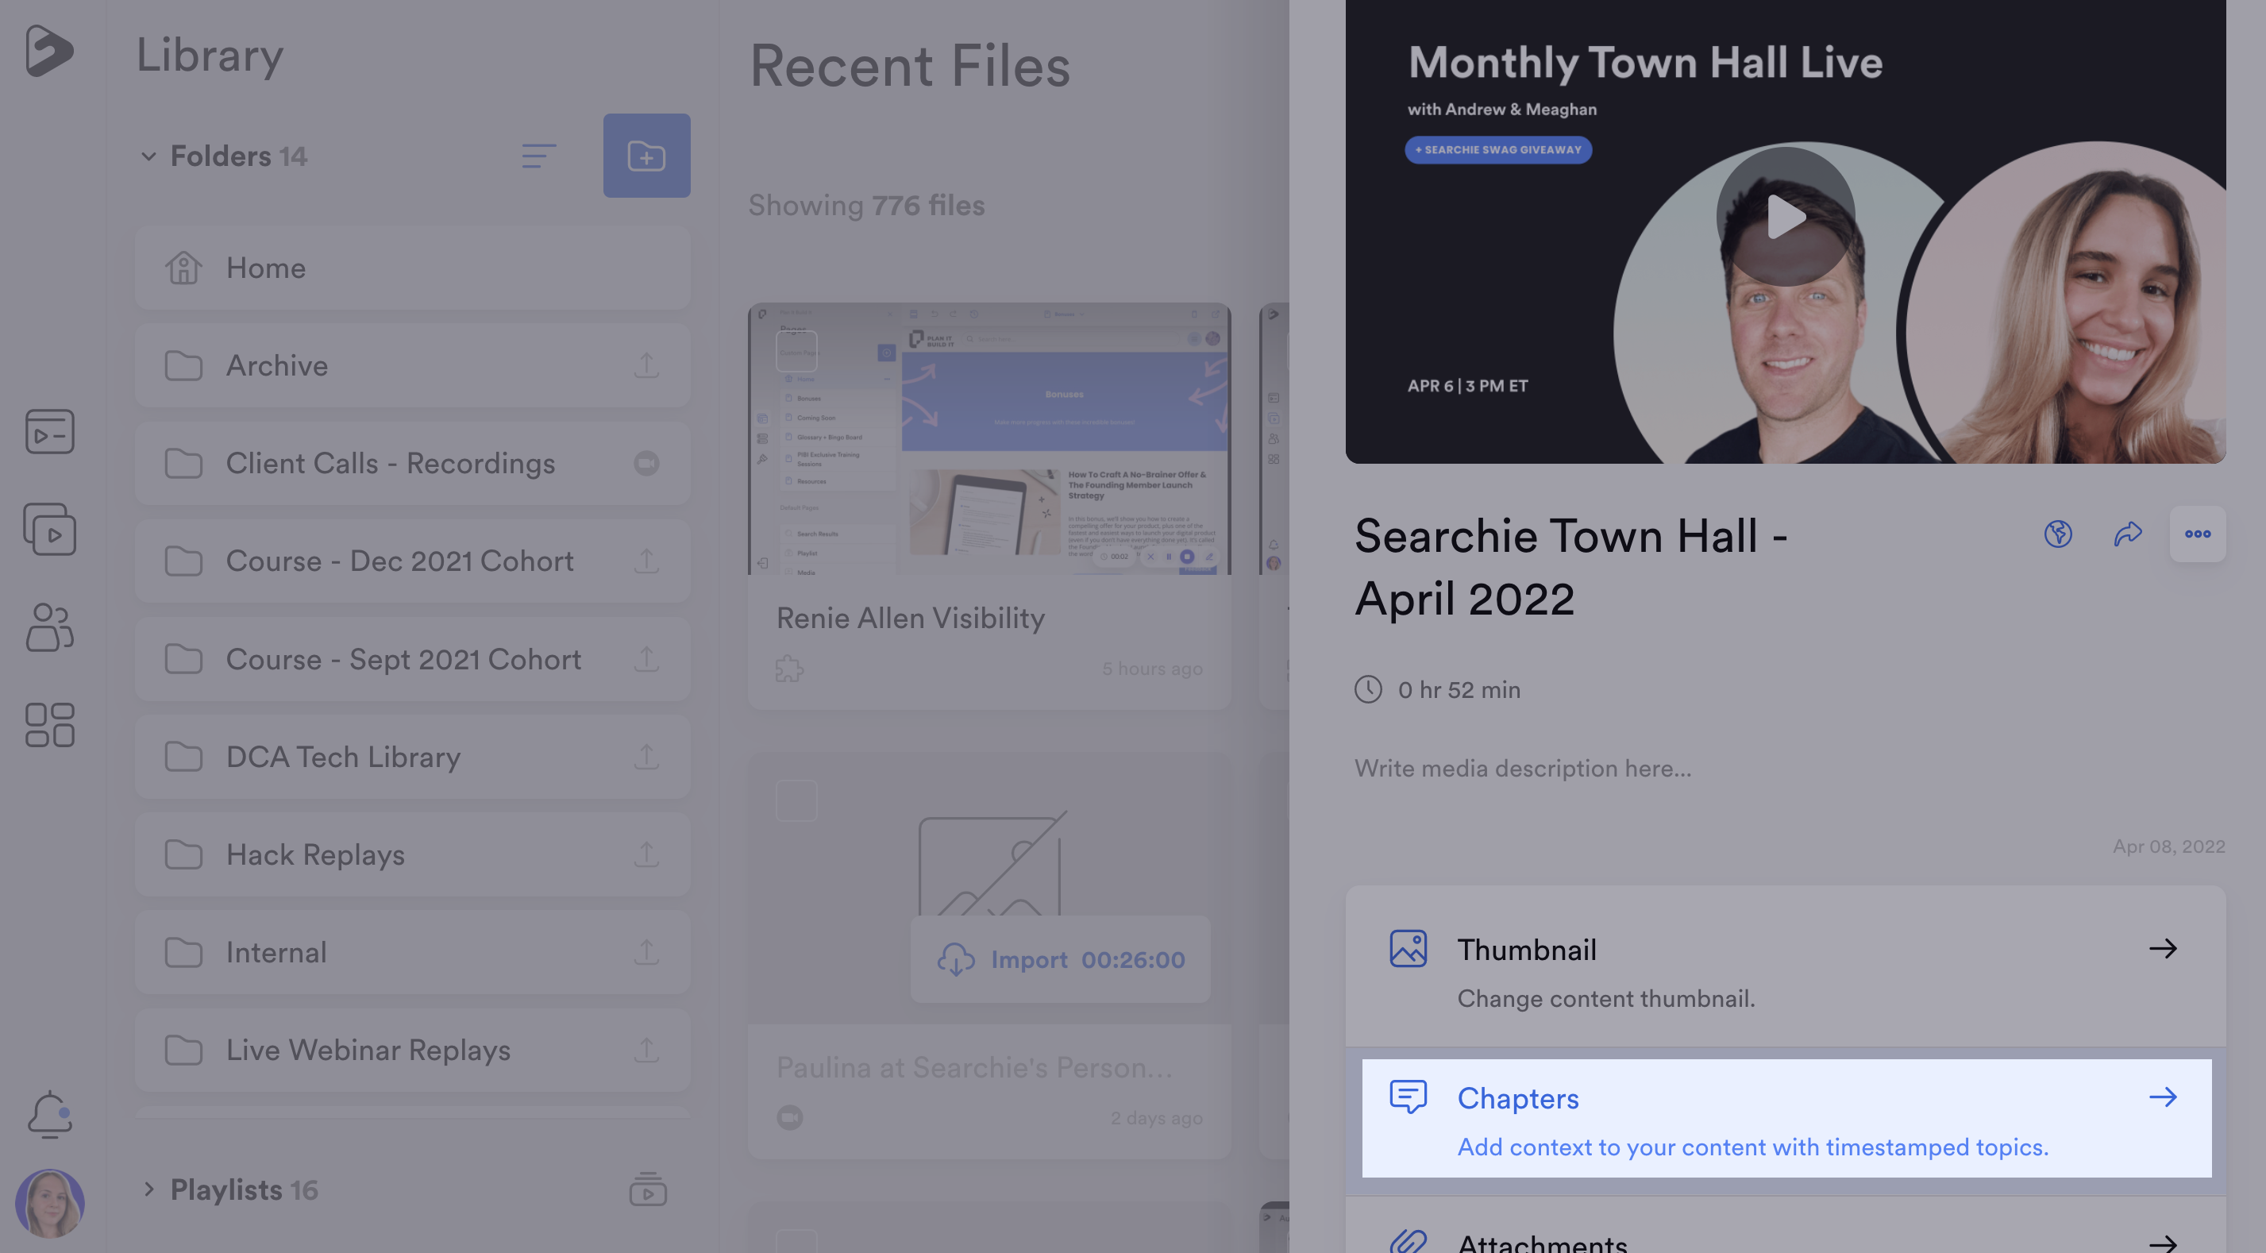The width and height of the screenshot is (2266, 1253).
Task: Click the Renie Allen Visibility file title
Action: pyautogui.click(x=911, y=618)
